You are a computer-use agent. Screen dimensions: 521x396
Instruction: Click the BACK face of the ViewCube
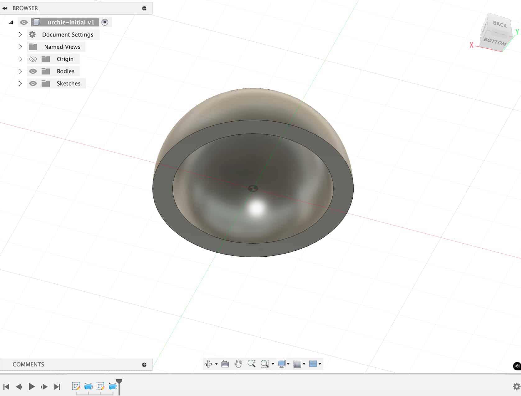pyautogui.click(x=499, y=24)
